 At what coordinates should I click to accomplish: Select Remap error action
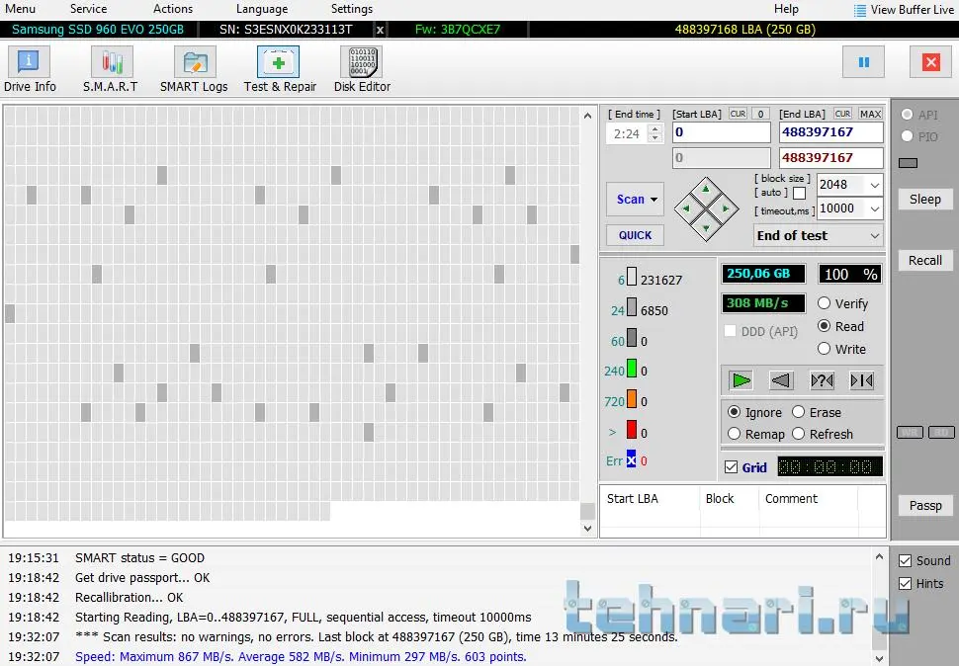756,434
